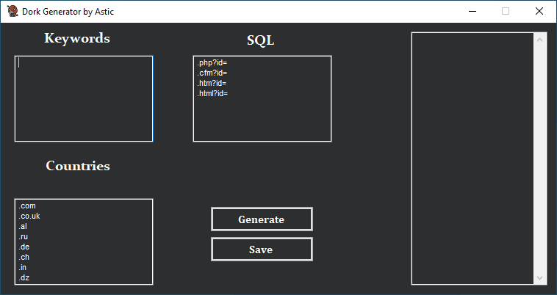
Task: Minimize the Dork Generator window
Action: click(472, 11)
